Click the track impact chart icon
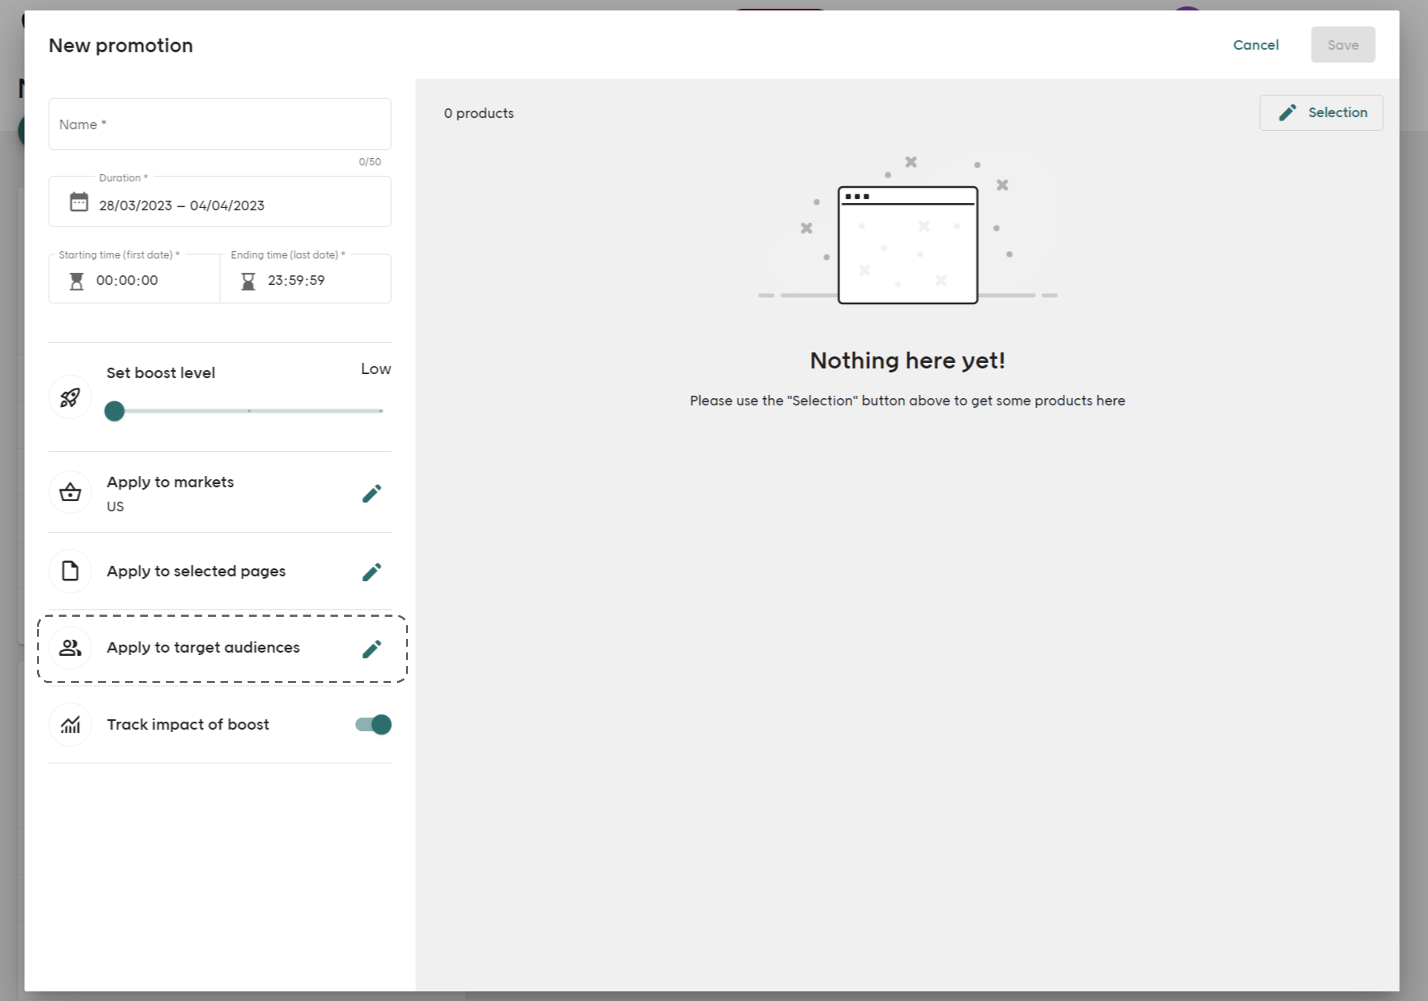This screenshot has height=1001, width=1428. (x=70, y=724)
